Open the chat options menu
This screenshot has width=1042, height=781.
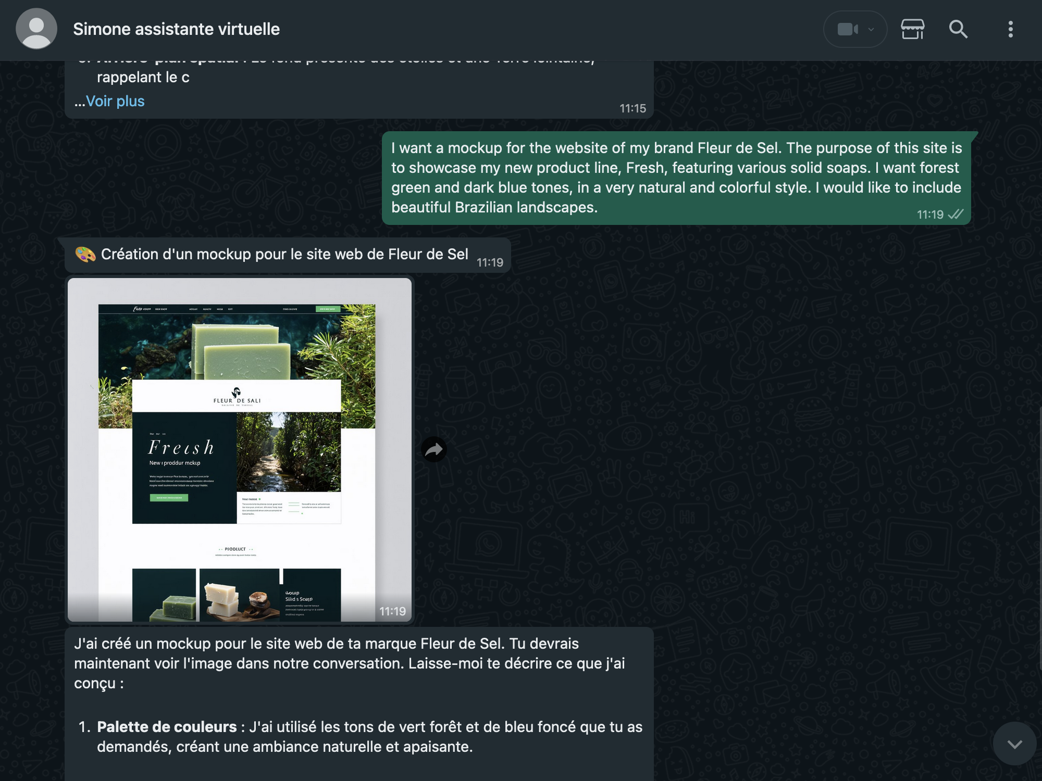(x=1011, y=29)
